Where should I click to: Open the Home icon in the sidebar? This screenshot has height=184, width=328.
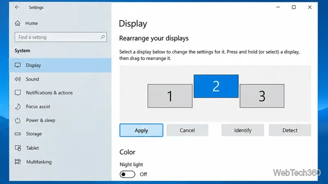click(x=18, y=23)
